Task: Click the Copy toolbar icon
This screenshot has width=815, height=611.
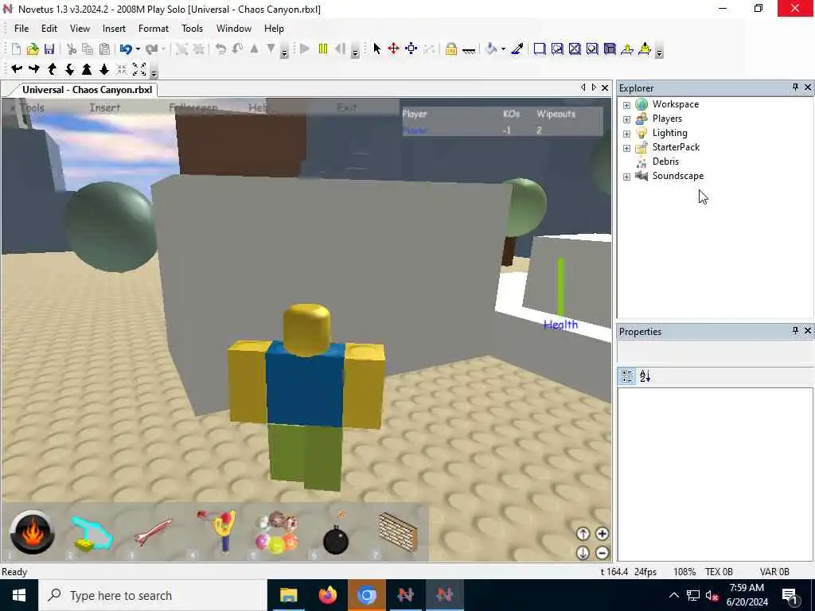Action: click(88, 49)
